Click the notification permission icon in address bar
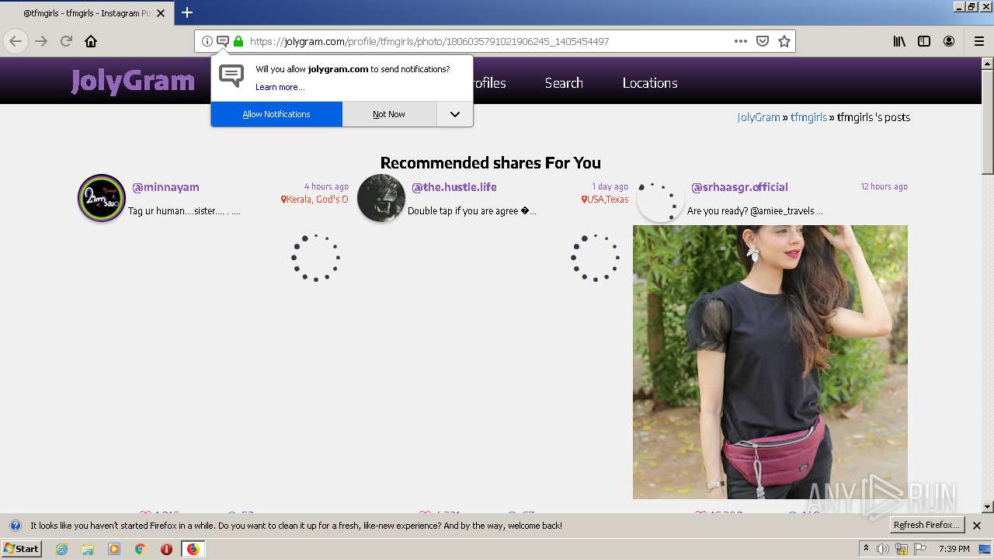994x559 pixels. pyautogui.click(x=222, y=41)
